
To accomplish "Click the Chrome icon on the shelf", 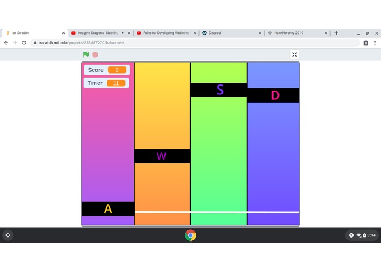I will [x=191, y=235].
